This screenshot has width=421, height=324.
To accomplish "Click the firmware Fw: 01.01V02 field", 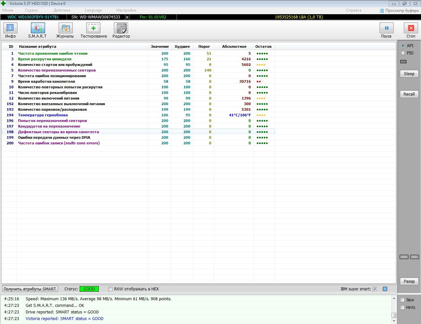I will click(x=153, y=17).
